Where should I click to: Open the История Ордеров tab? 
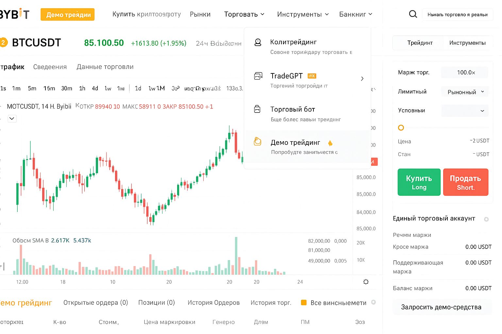click(x=213, y=303)
